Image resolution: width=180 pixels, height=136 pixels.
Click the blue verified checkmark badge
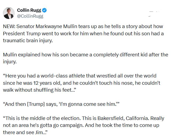click(x=45, y=10)
